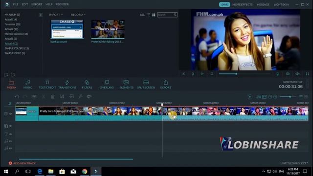Switch media library to list view
The height and width of the screenshot is (176, 313).
click(148, 15)
